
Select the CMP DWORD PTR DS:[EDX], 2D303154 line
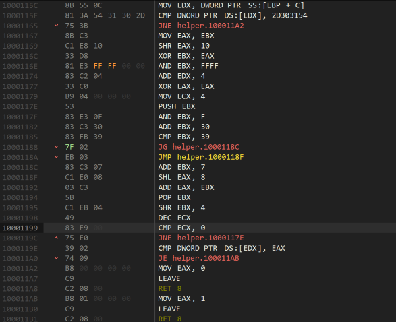coord(233,15)
